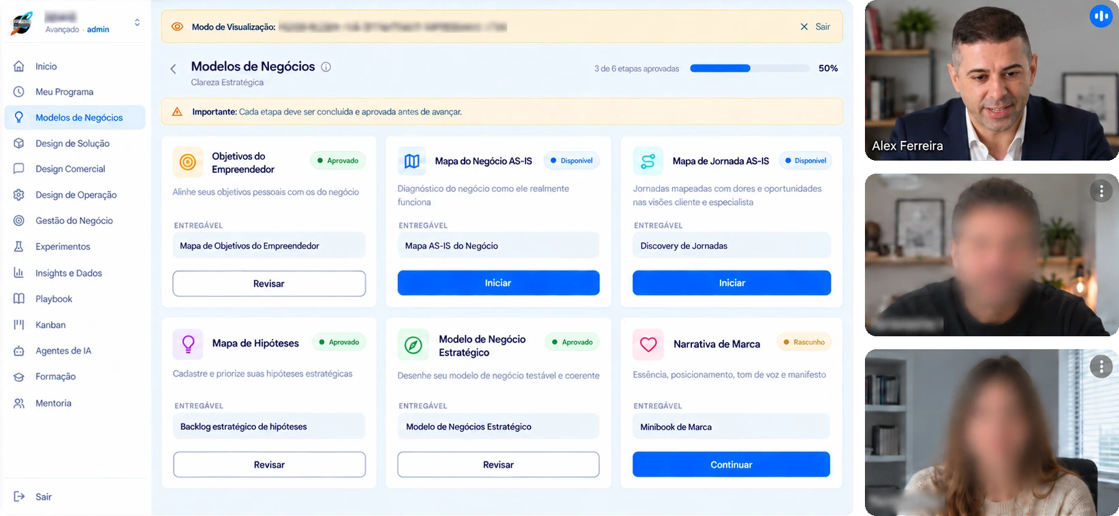Continue the Narrativa de Marca draft
The image size is (1119, 516).
[x=731, y=465]
